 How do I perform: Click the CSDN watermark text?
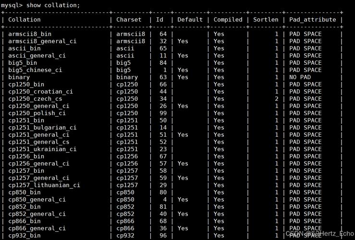click(319, 233)
